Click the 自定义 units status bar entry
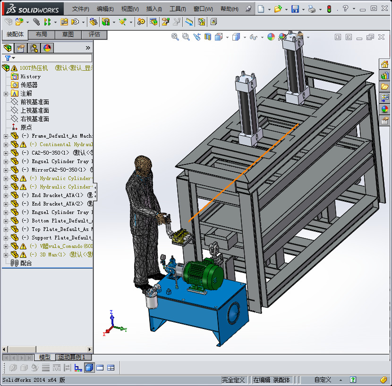Image resolution: width=392 pixels, height=386 pixels. (x=323, y=380)
